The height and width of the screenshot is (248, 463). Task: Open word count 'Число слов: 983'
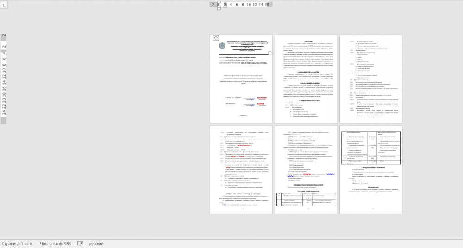(x=55, y=243)
